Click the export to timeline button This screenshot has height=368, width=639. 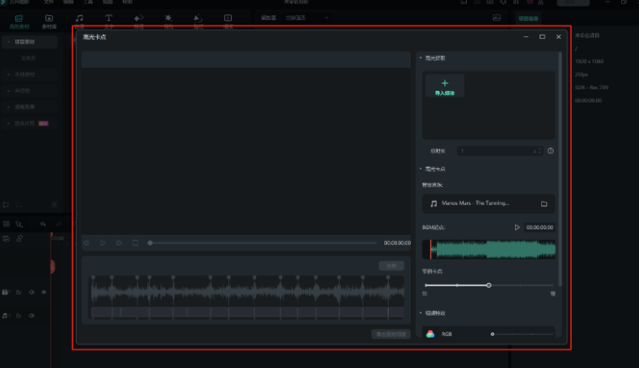pos(390,334)
